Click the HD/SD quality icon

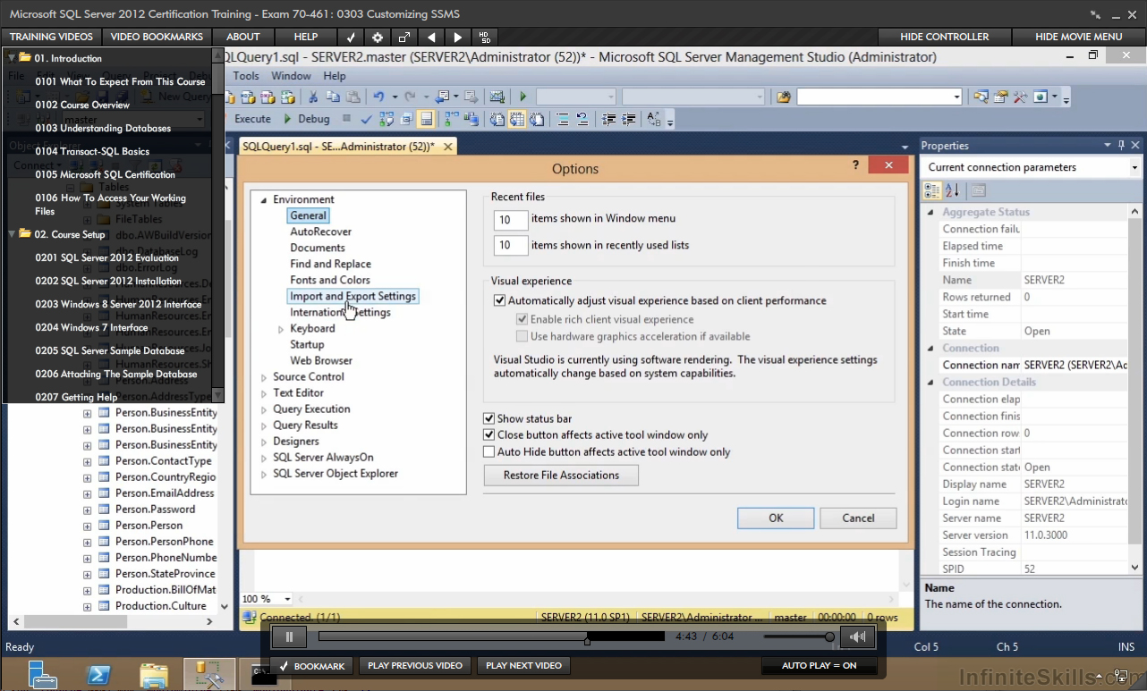pyautogui.click(x=485, y=38)
